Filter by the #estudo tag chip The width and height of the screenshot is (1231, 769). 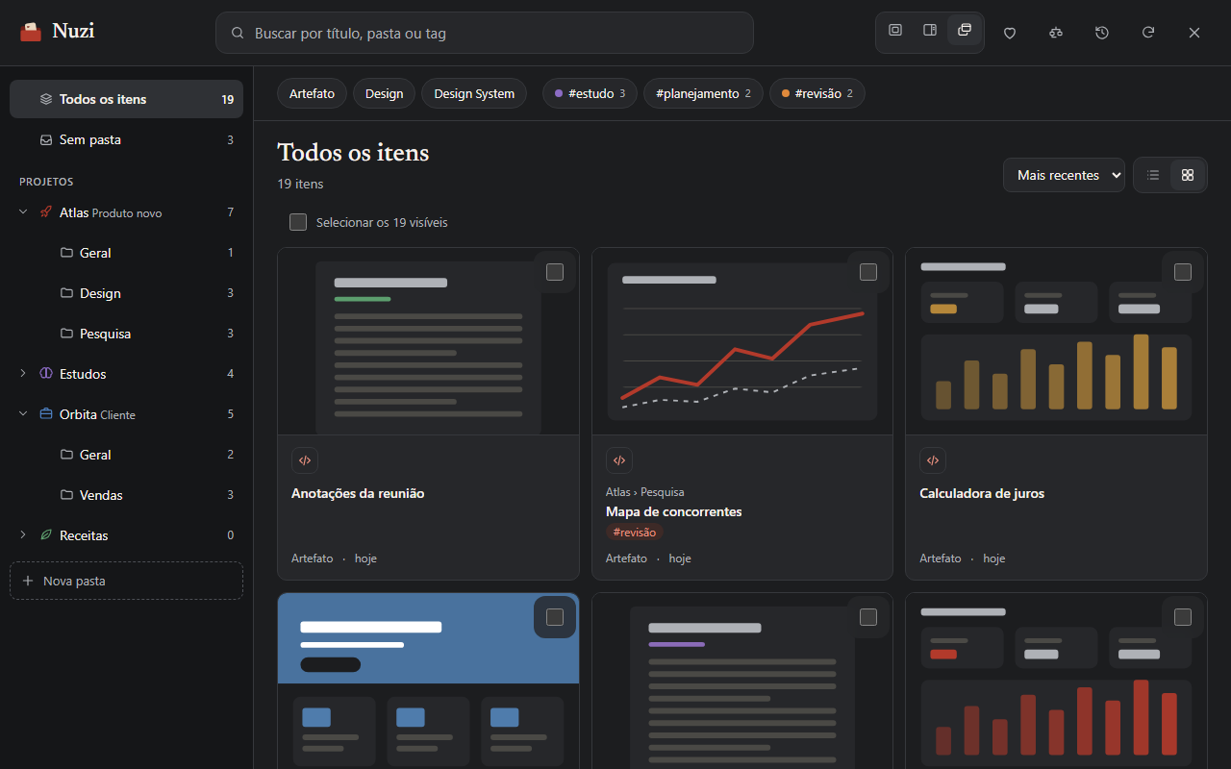(590, 93)
